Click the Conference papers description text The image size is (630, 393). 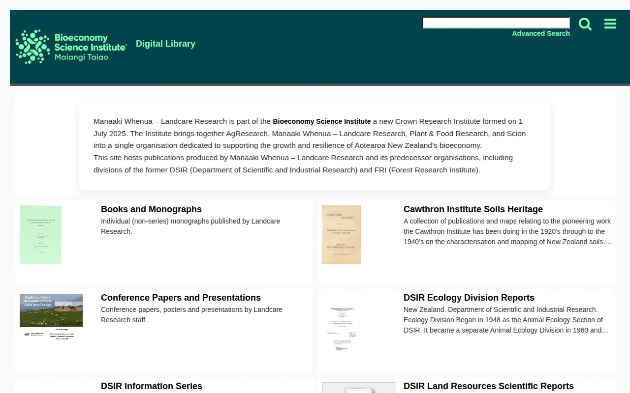(x=191, y=314)
